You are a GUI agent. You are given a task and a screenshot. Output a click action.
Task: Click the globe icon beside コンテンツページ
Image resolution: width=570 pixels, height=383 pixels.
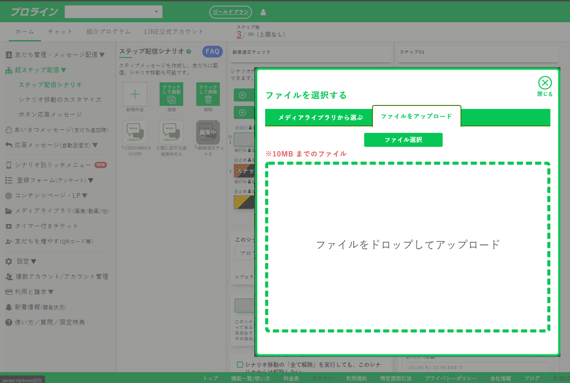tap(9, 196)
